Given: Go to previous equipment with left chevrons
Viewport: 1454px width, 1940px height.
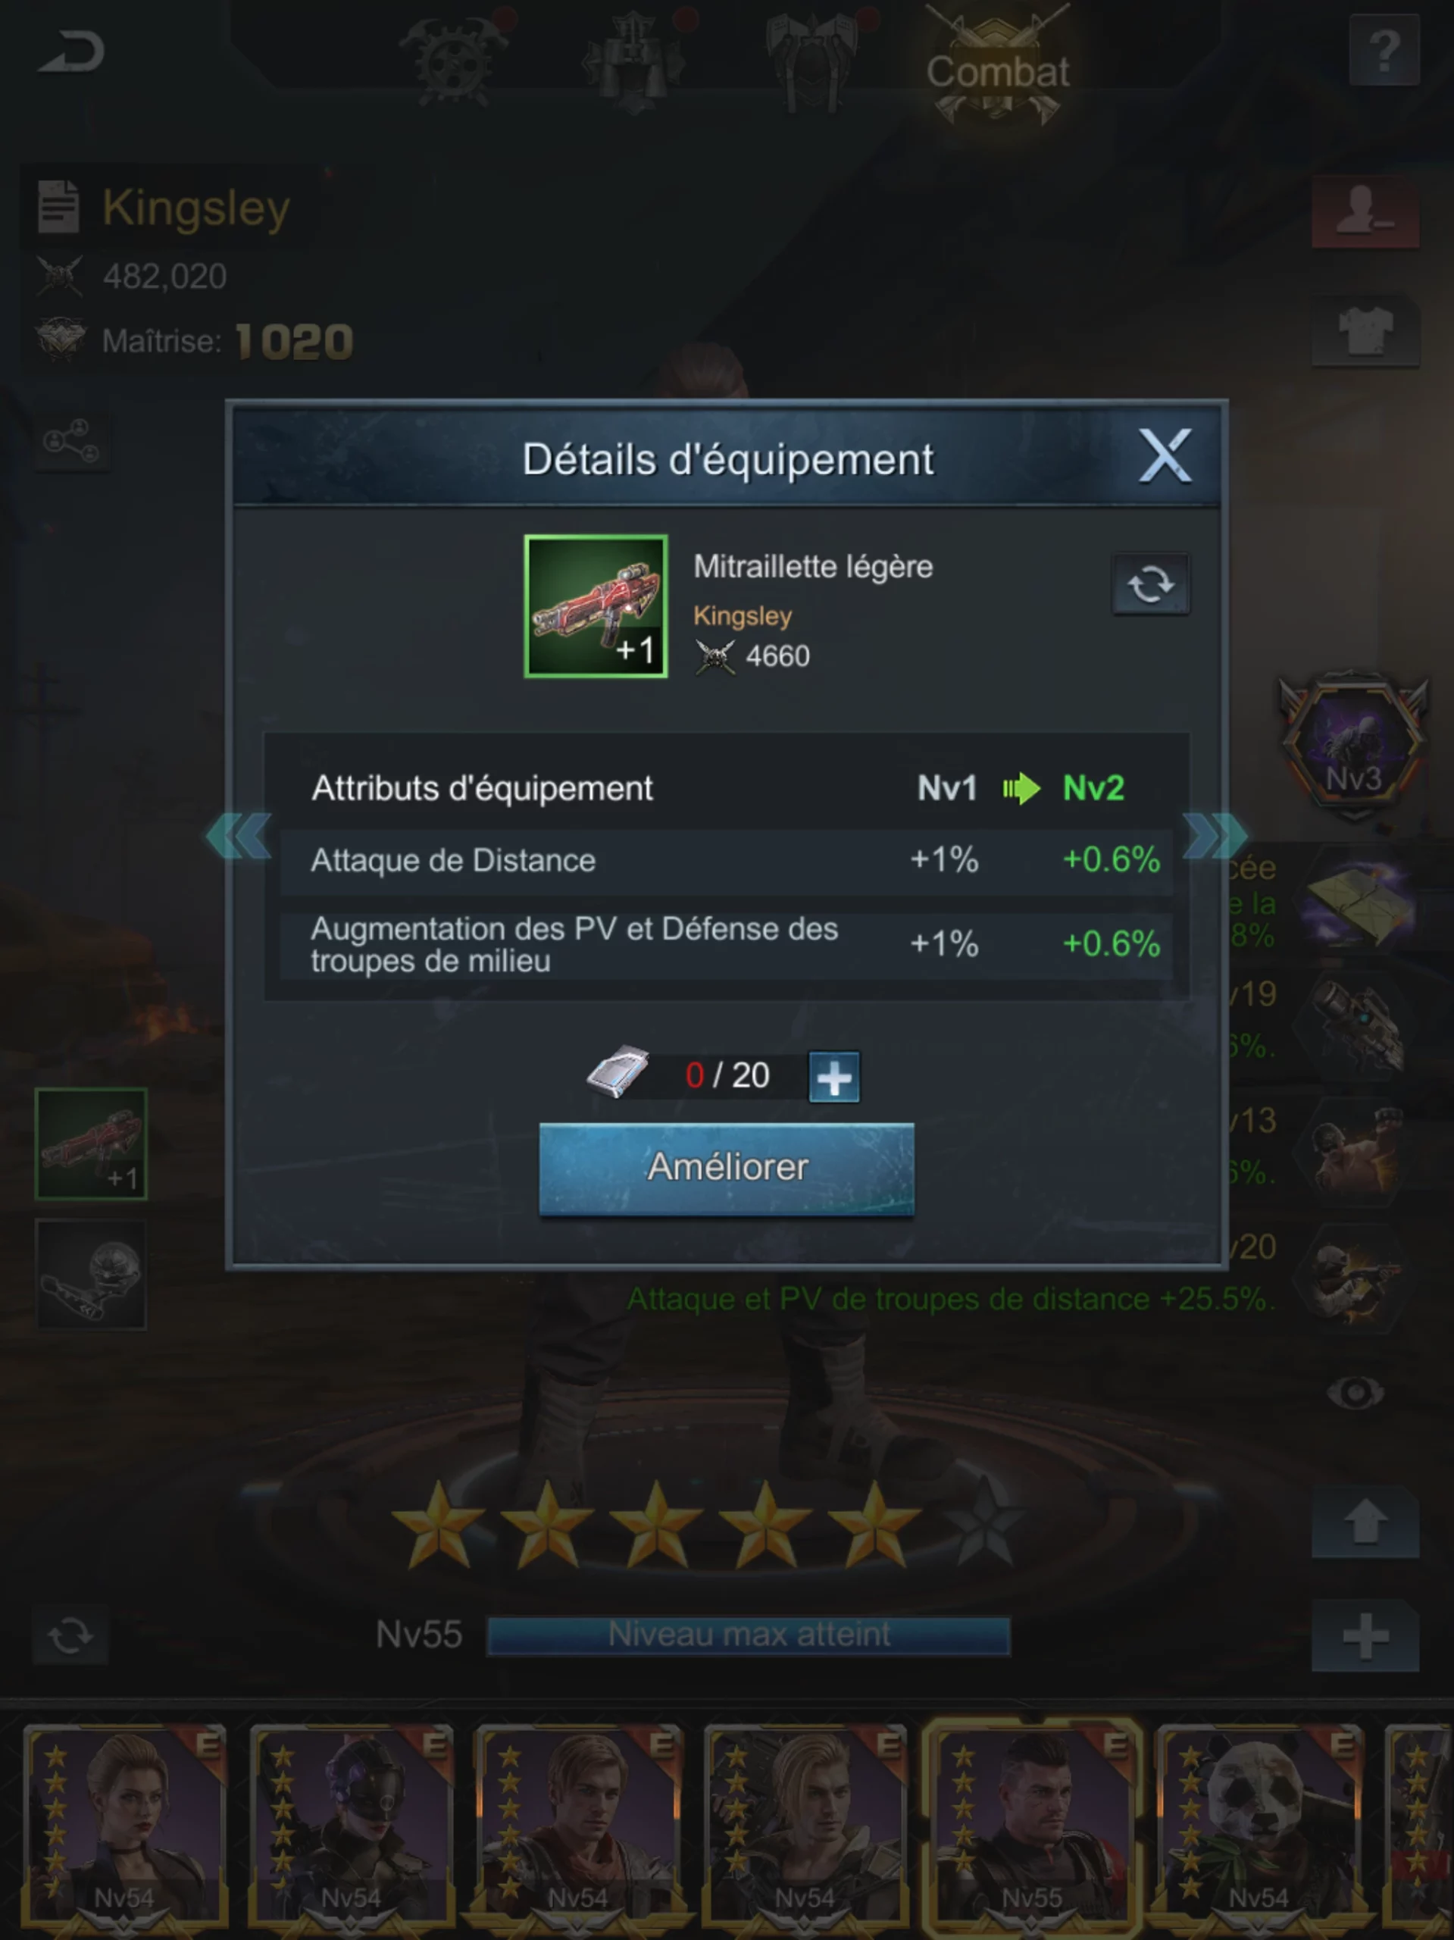Looking at the screenshot, I should click(239, 836).
